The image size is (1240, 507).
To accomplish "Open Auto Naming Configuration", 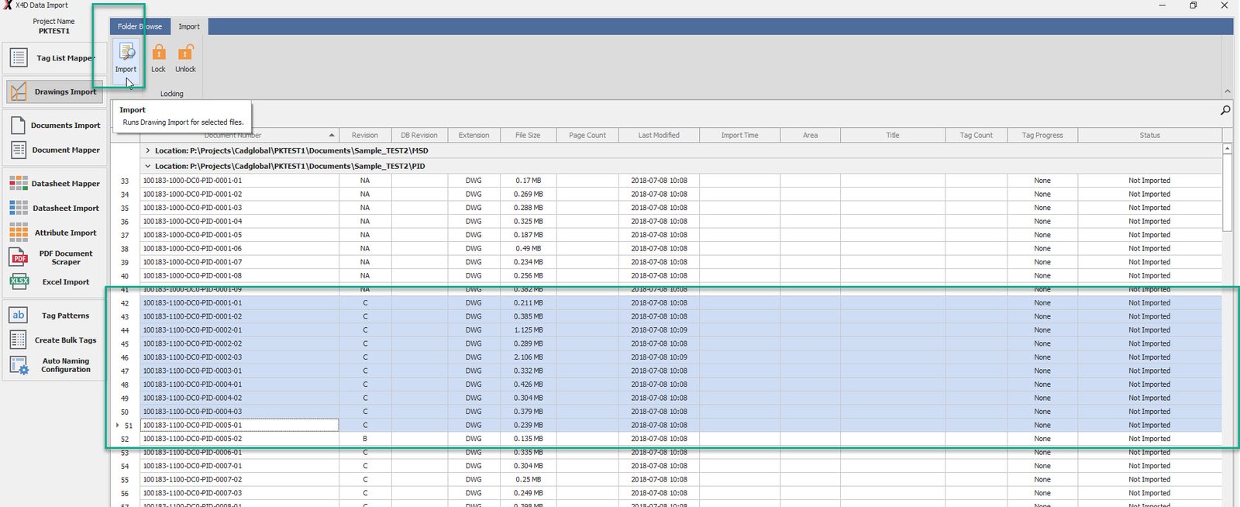I will click(x=54, y=365).
